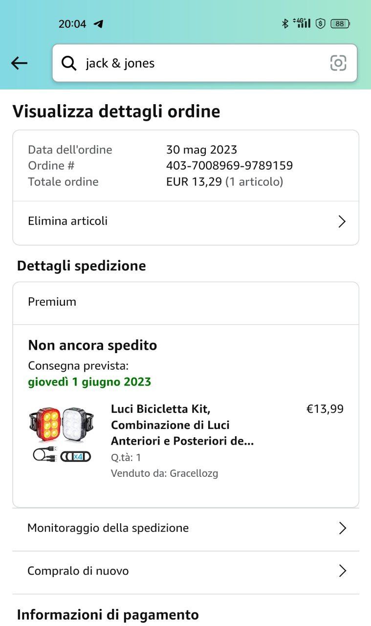Select Elimina articoli option
The width and height of the screenshot is (371, 626).
pos(68,221)
